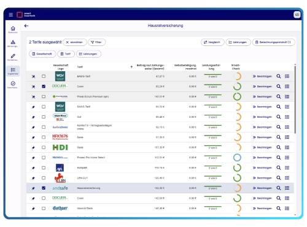Open the hamburger menu in the header
Screen dimensions: 307x227
point(11,15)
